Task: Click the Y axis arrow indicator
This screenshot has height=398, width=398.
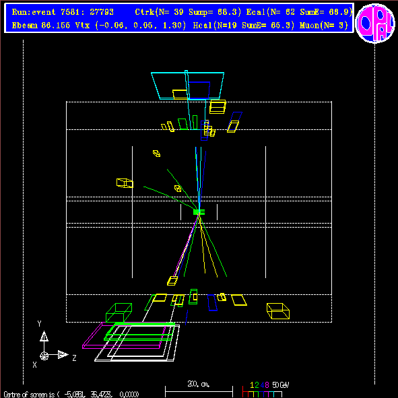Action: coord(44,336)
